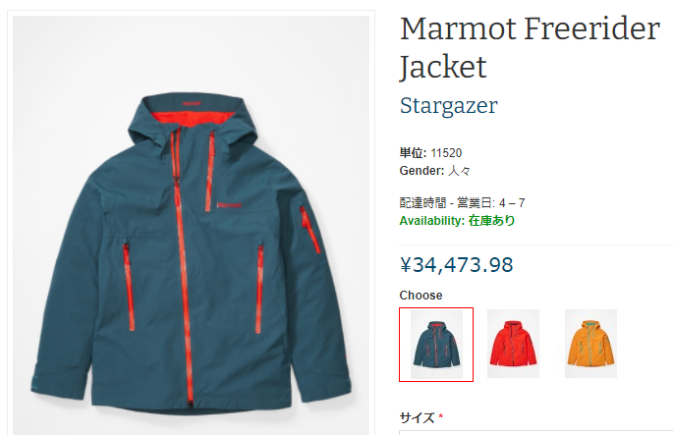Choose the red jacket color thumbnail
Image resolution: width=673 pixels, height=435 pixels.
(513, 344)
